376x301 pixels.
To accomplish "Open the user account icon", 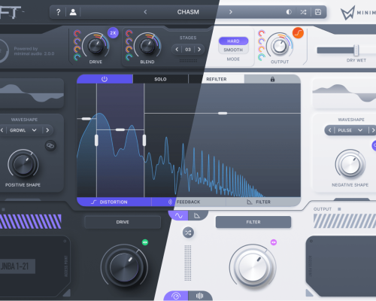I will (x=73, y=12).
